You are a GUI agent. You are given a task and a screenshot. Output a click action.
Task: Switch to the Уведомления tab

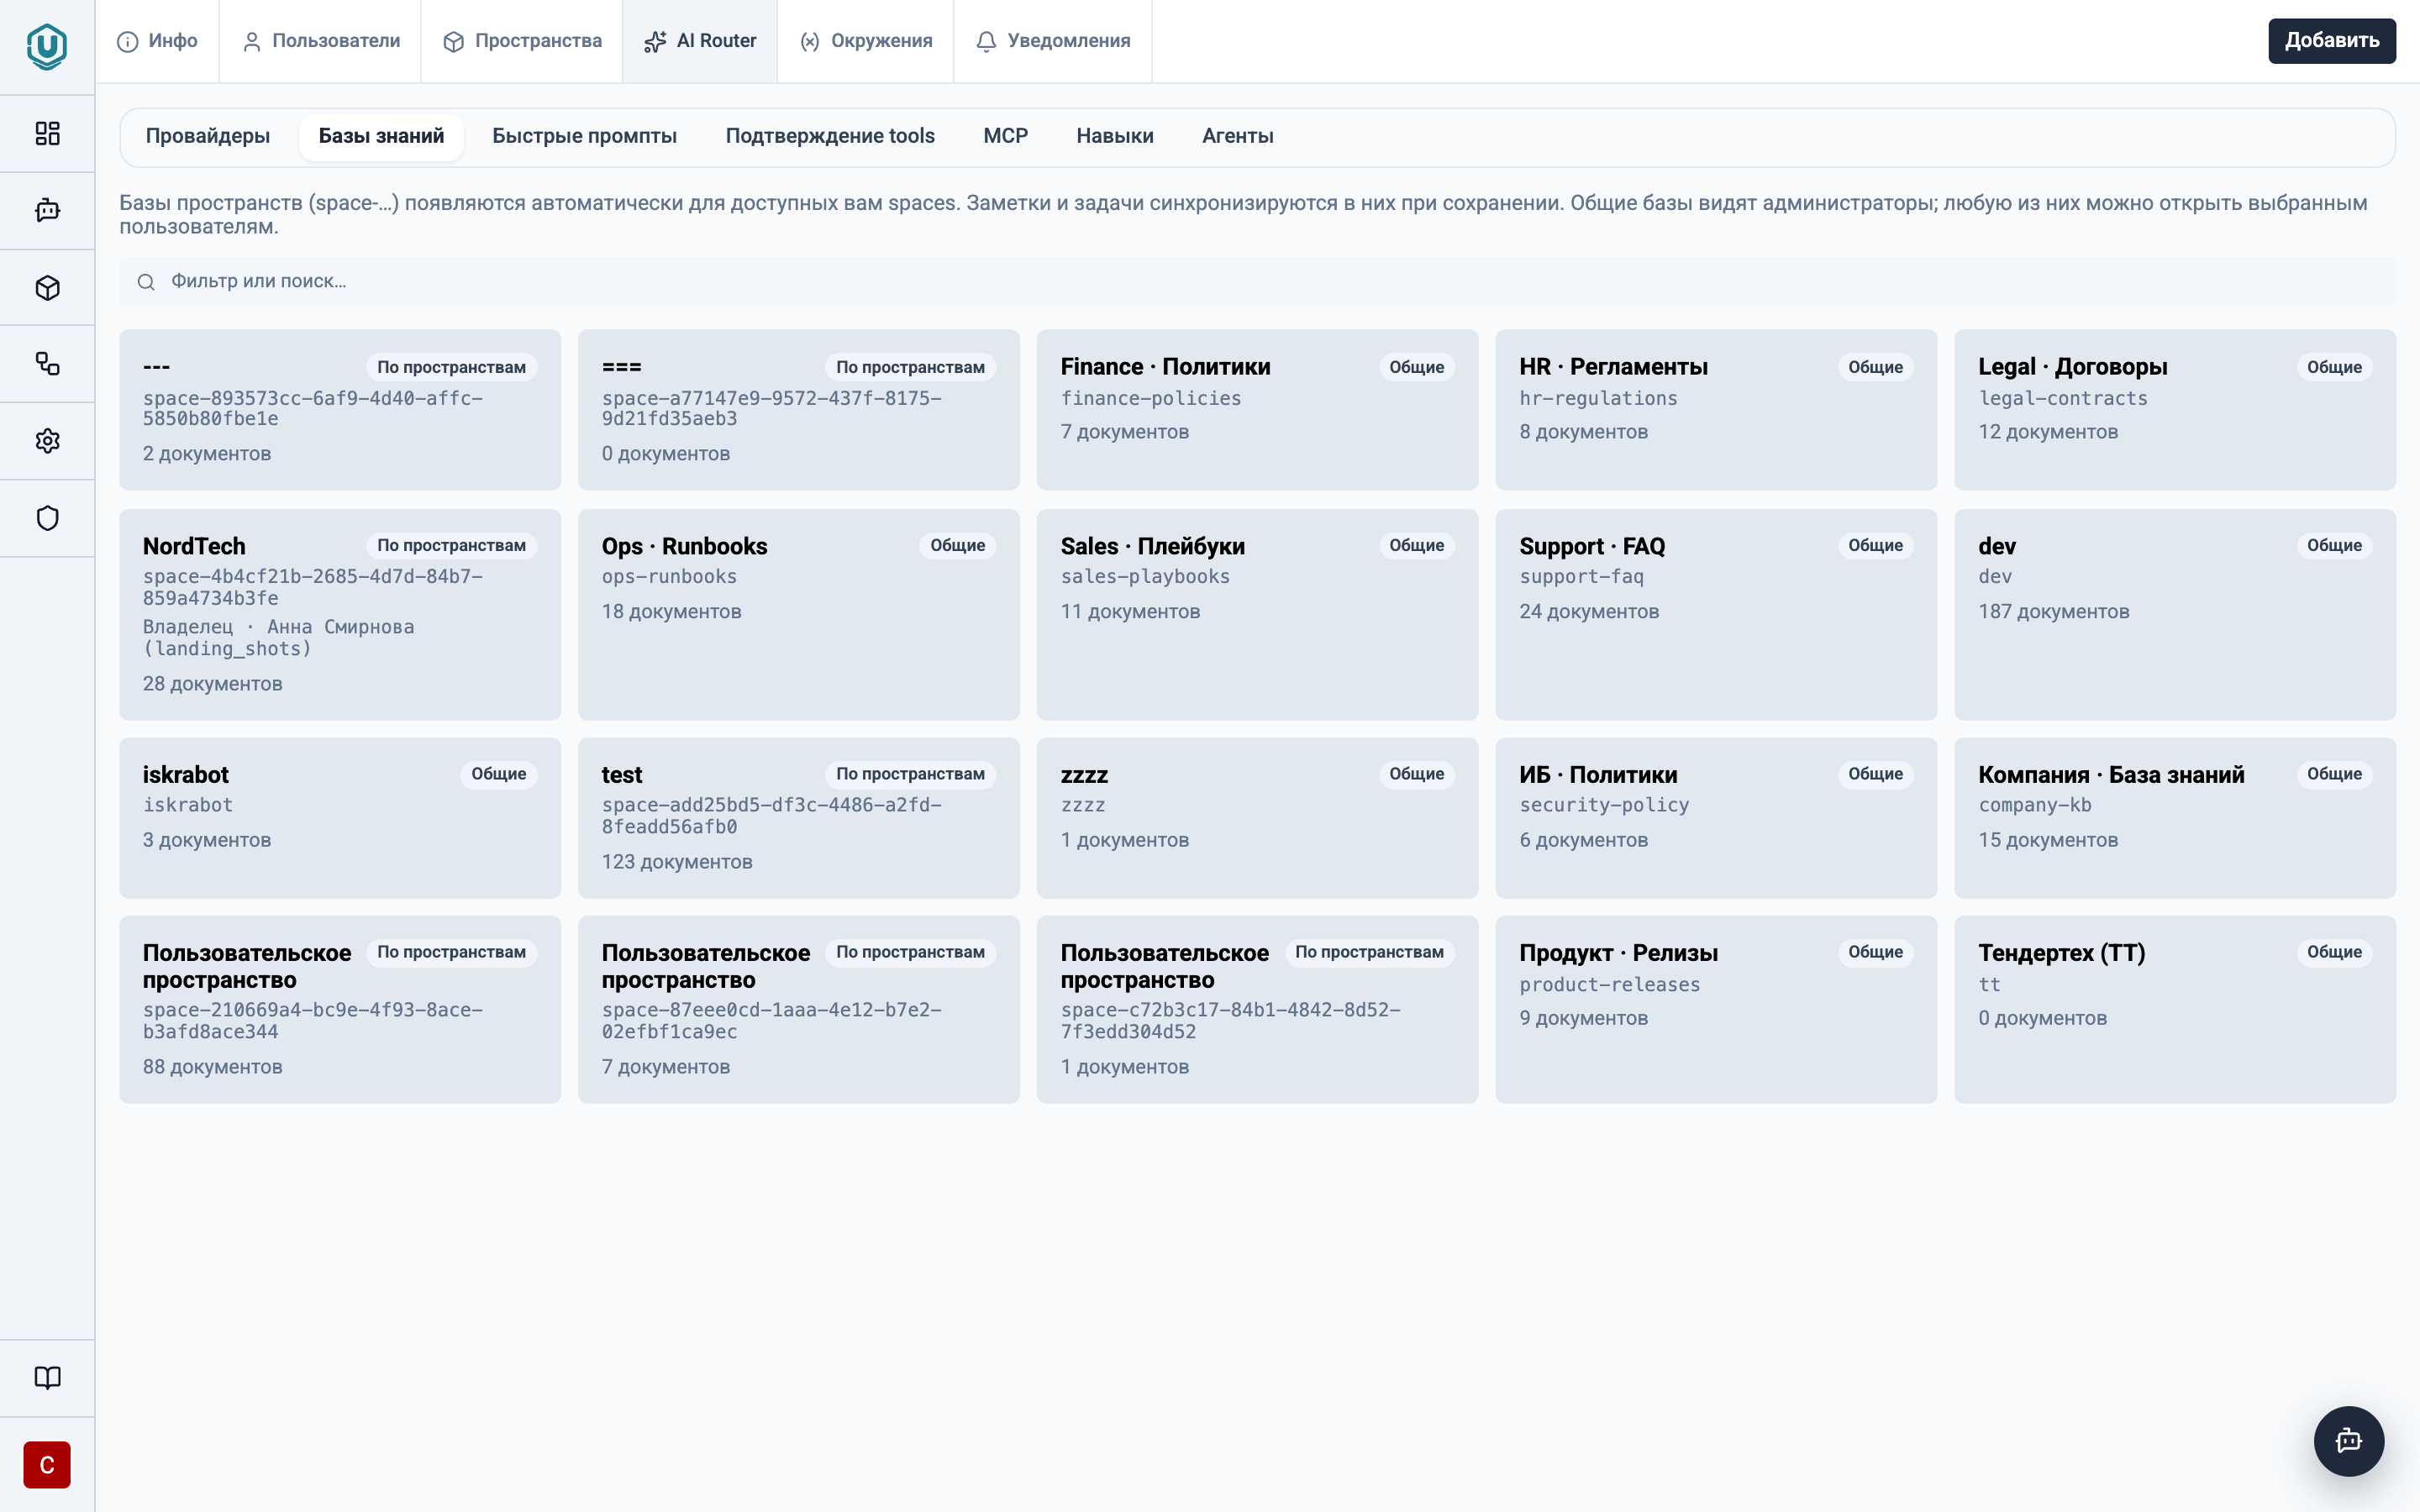click(1053, 41)
